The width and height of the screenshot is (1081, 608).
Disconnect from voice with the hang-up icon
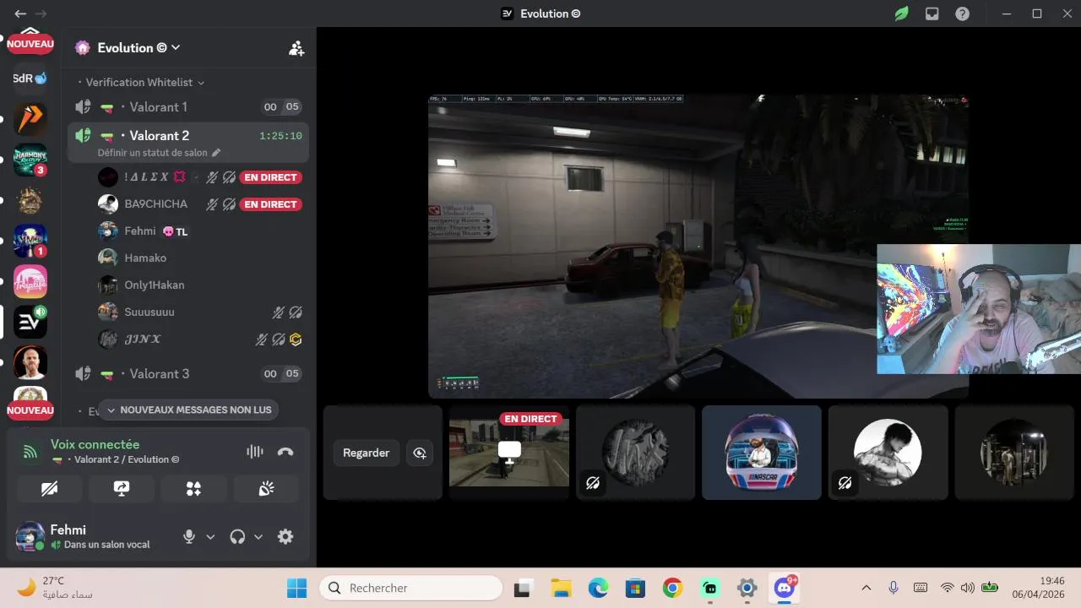coord(285,452)
